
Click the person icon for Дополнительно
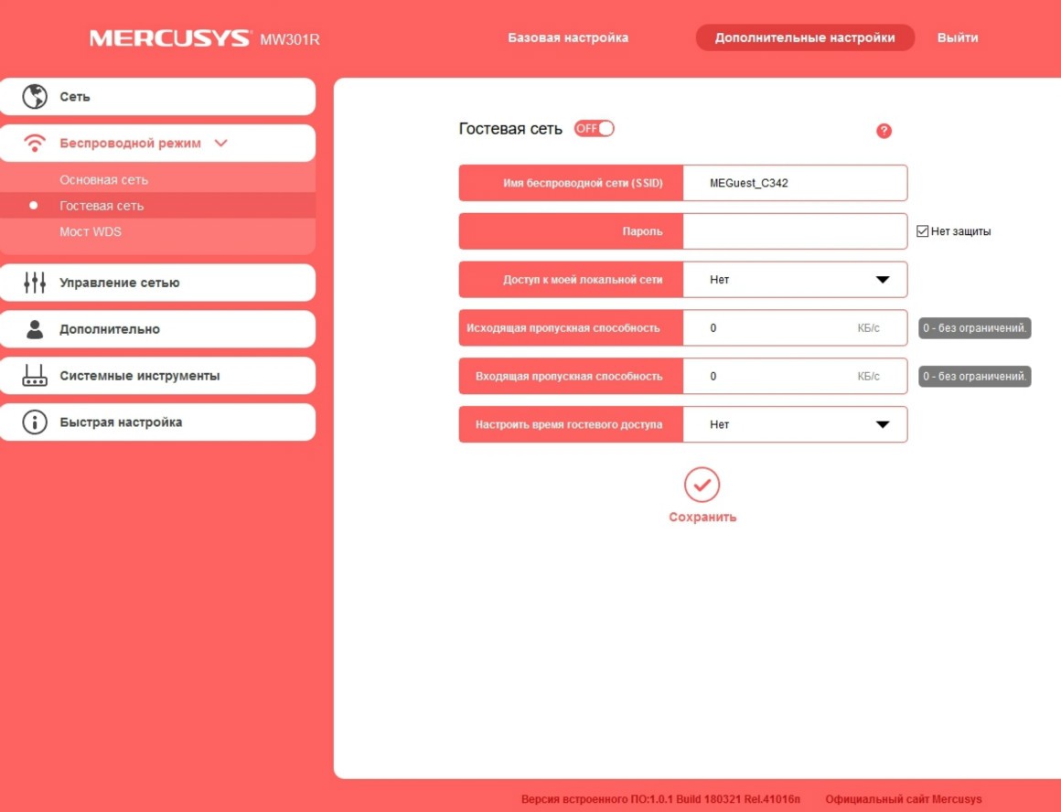pos(35,329)
